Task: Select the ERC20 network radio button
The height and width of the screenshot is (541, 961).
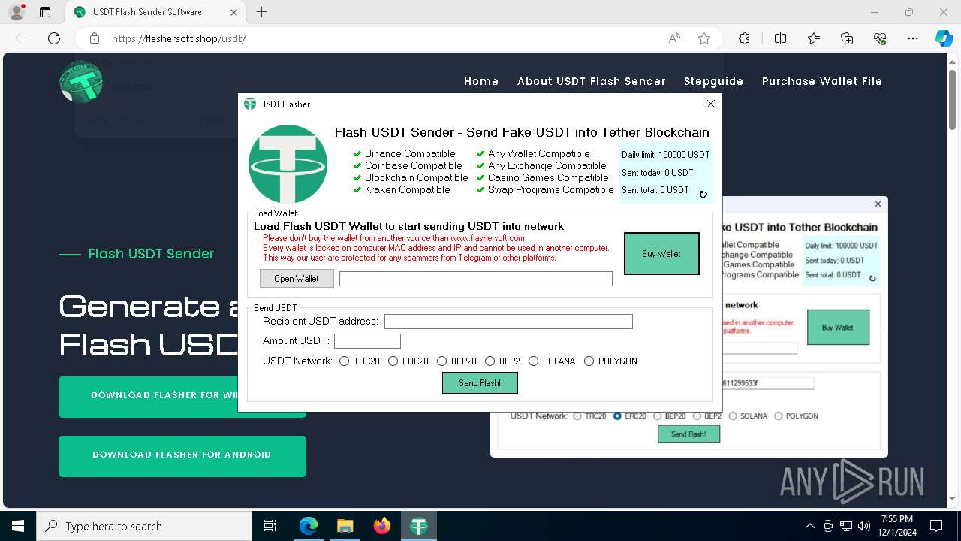Action: pos(393,361)
